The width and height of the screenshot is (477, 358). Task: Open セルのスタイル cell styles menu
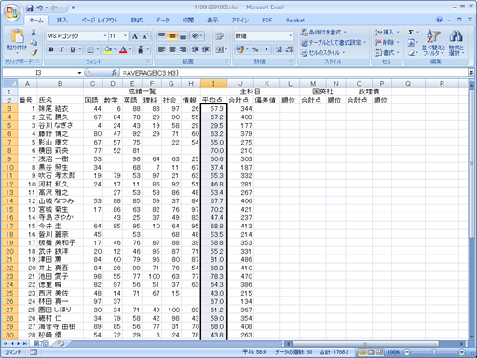(322, 53)
